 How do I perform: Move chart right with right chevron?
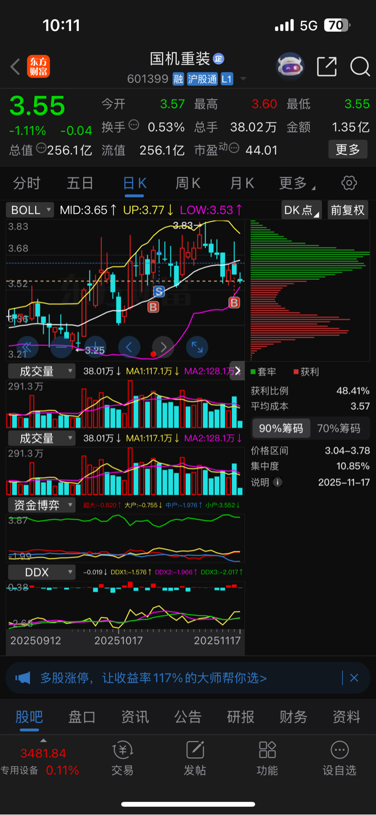click(x=163, y=347)
